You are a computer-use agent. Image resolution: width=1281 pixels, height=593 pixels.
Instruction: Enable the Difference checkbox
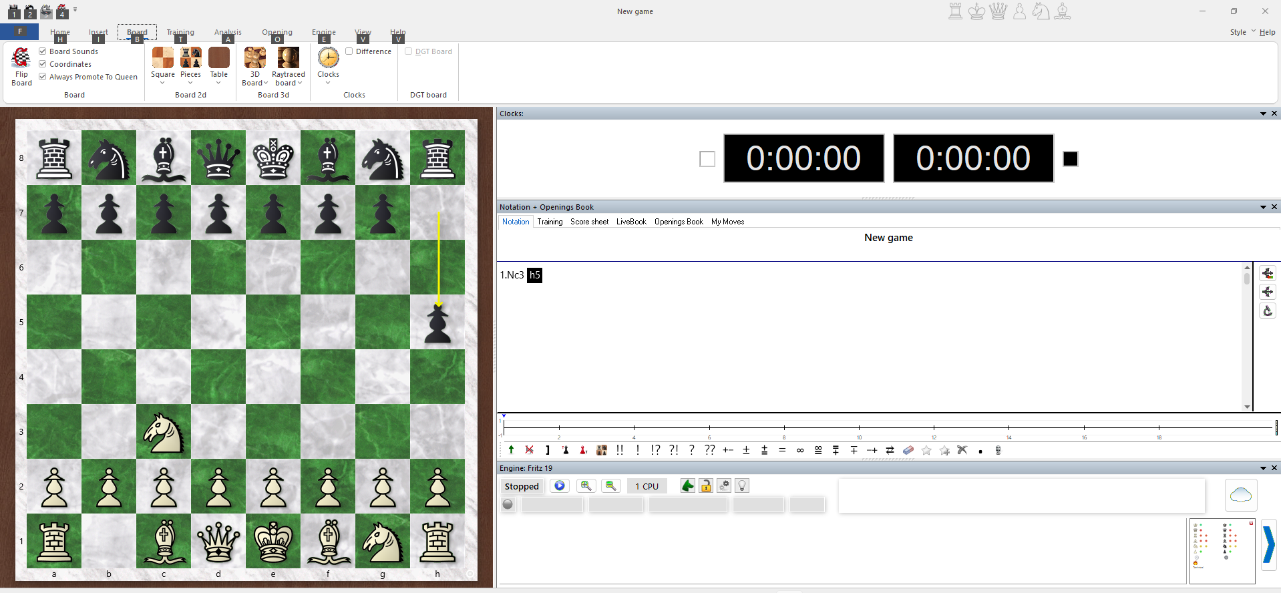349,51
